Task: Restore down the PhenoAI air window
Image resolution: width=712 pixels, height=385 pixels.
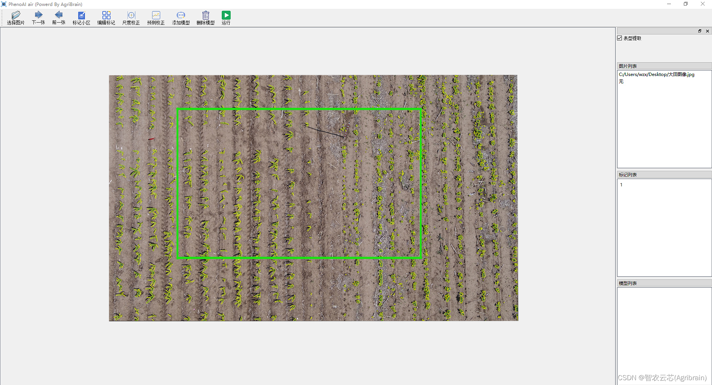Action: click(686, 4)
